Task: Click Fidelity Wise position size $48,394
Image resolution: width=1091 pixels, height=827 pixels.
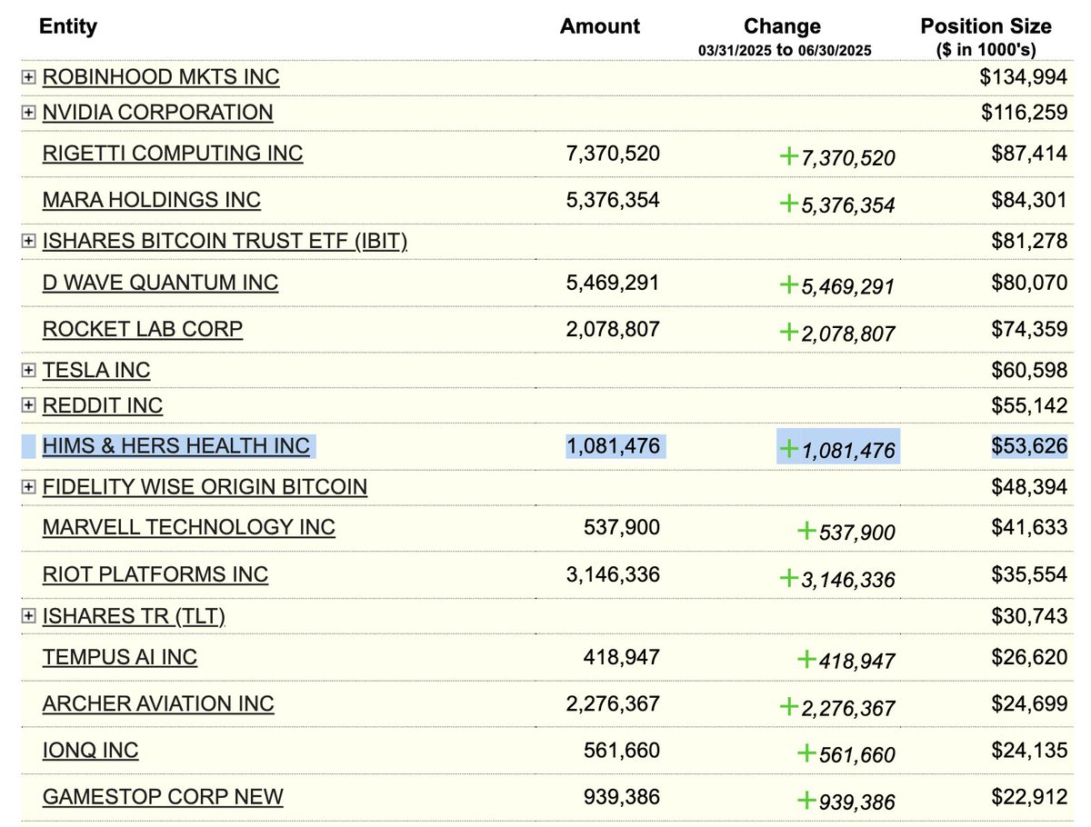Action: [x=1029, y=487]
